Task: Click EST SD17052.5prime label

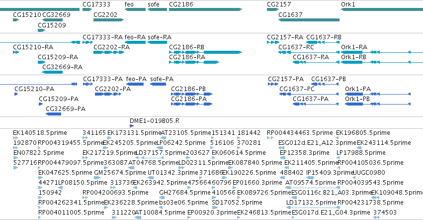Action: (x=237, y=203)
